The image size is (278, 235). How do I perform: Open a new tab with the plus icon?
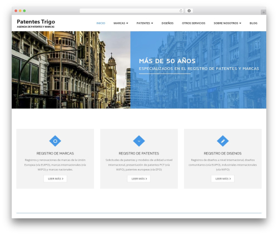point(264,12)
